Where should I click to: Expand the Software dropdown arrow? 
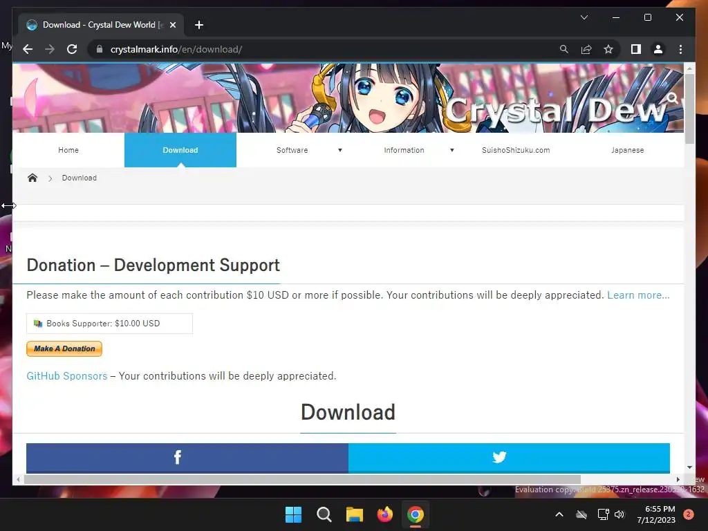(340, 150)
